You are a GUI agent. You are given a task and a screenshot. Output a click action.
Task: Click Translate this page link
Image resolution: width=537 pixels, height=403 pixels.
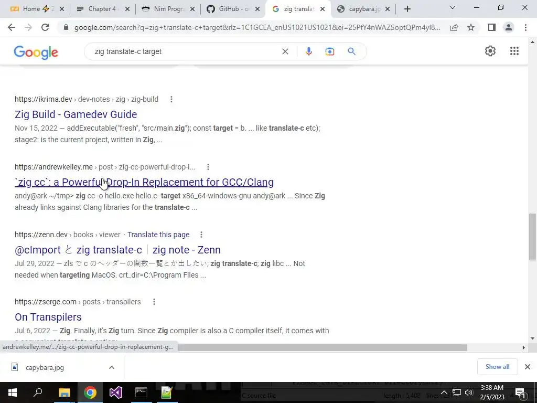[x=158, y=235]
